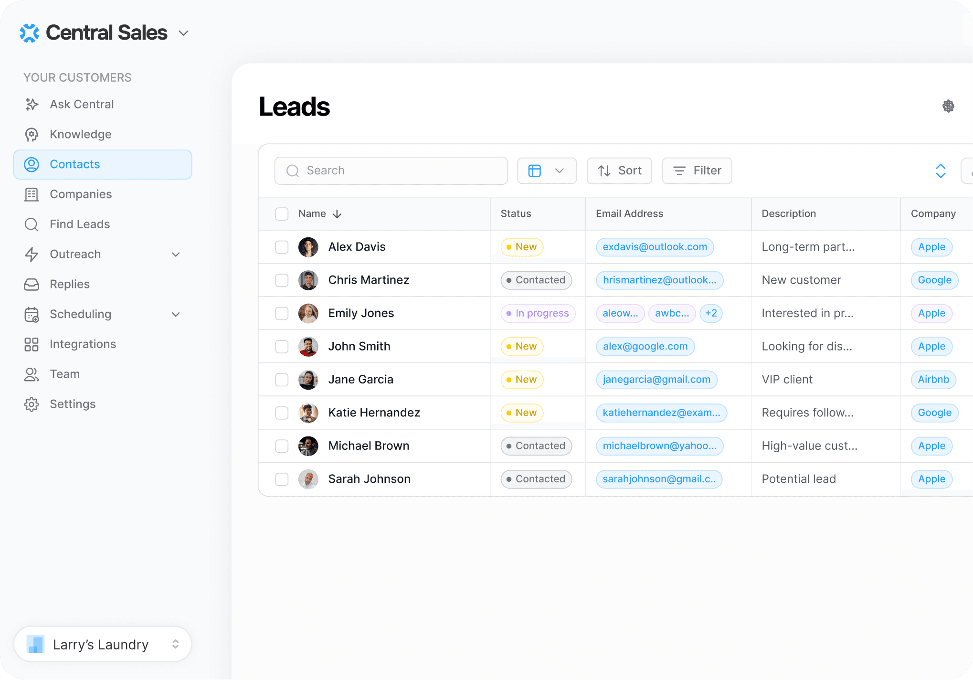Click the Companies building icon
The height and width of the screenshot is (680, 973).
point(32,194)
